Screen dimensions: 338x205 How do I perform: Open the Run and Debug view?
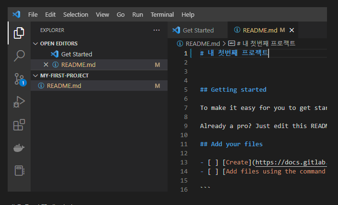click(x=19, y=102)
